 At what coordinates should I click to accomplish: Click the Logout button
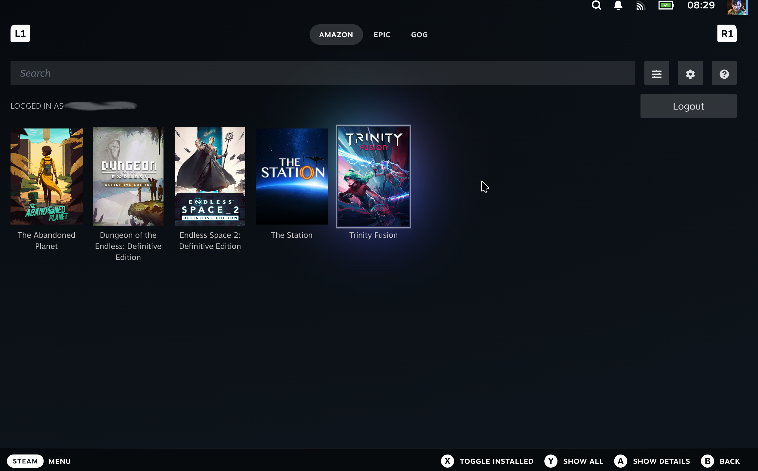coord(688,106)
